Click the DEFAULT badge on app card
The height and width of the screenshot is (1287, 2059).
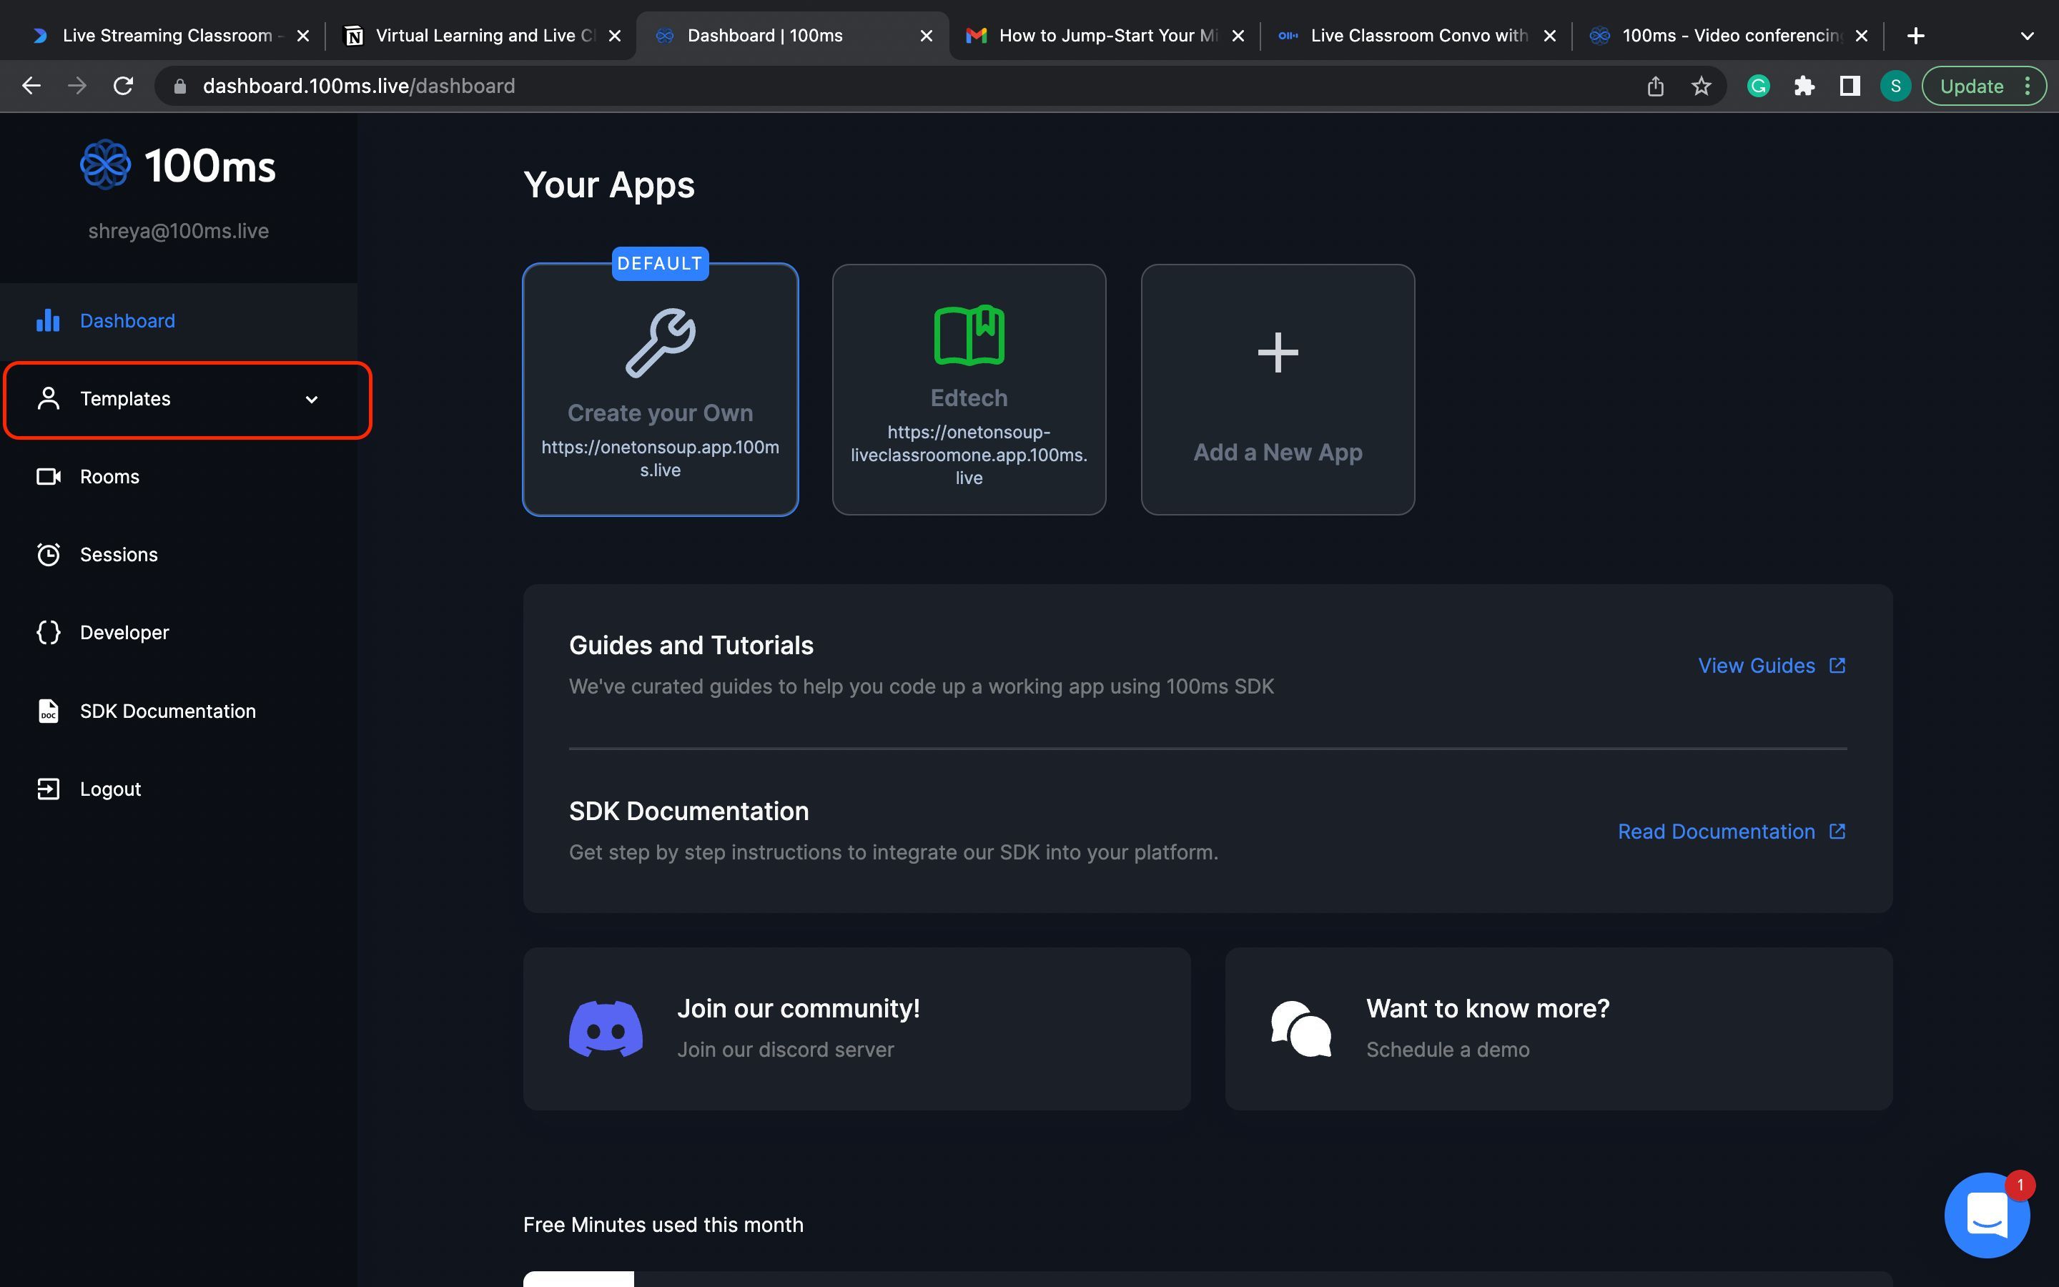(661, 264)
